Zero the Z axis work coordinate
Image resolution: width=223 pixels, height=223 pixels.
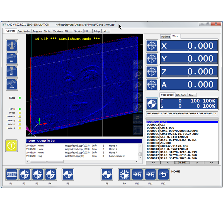pyautogui.click(x=152, y=72)
